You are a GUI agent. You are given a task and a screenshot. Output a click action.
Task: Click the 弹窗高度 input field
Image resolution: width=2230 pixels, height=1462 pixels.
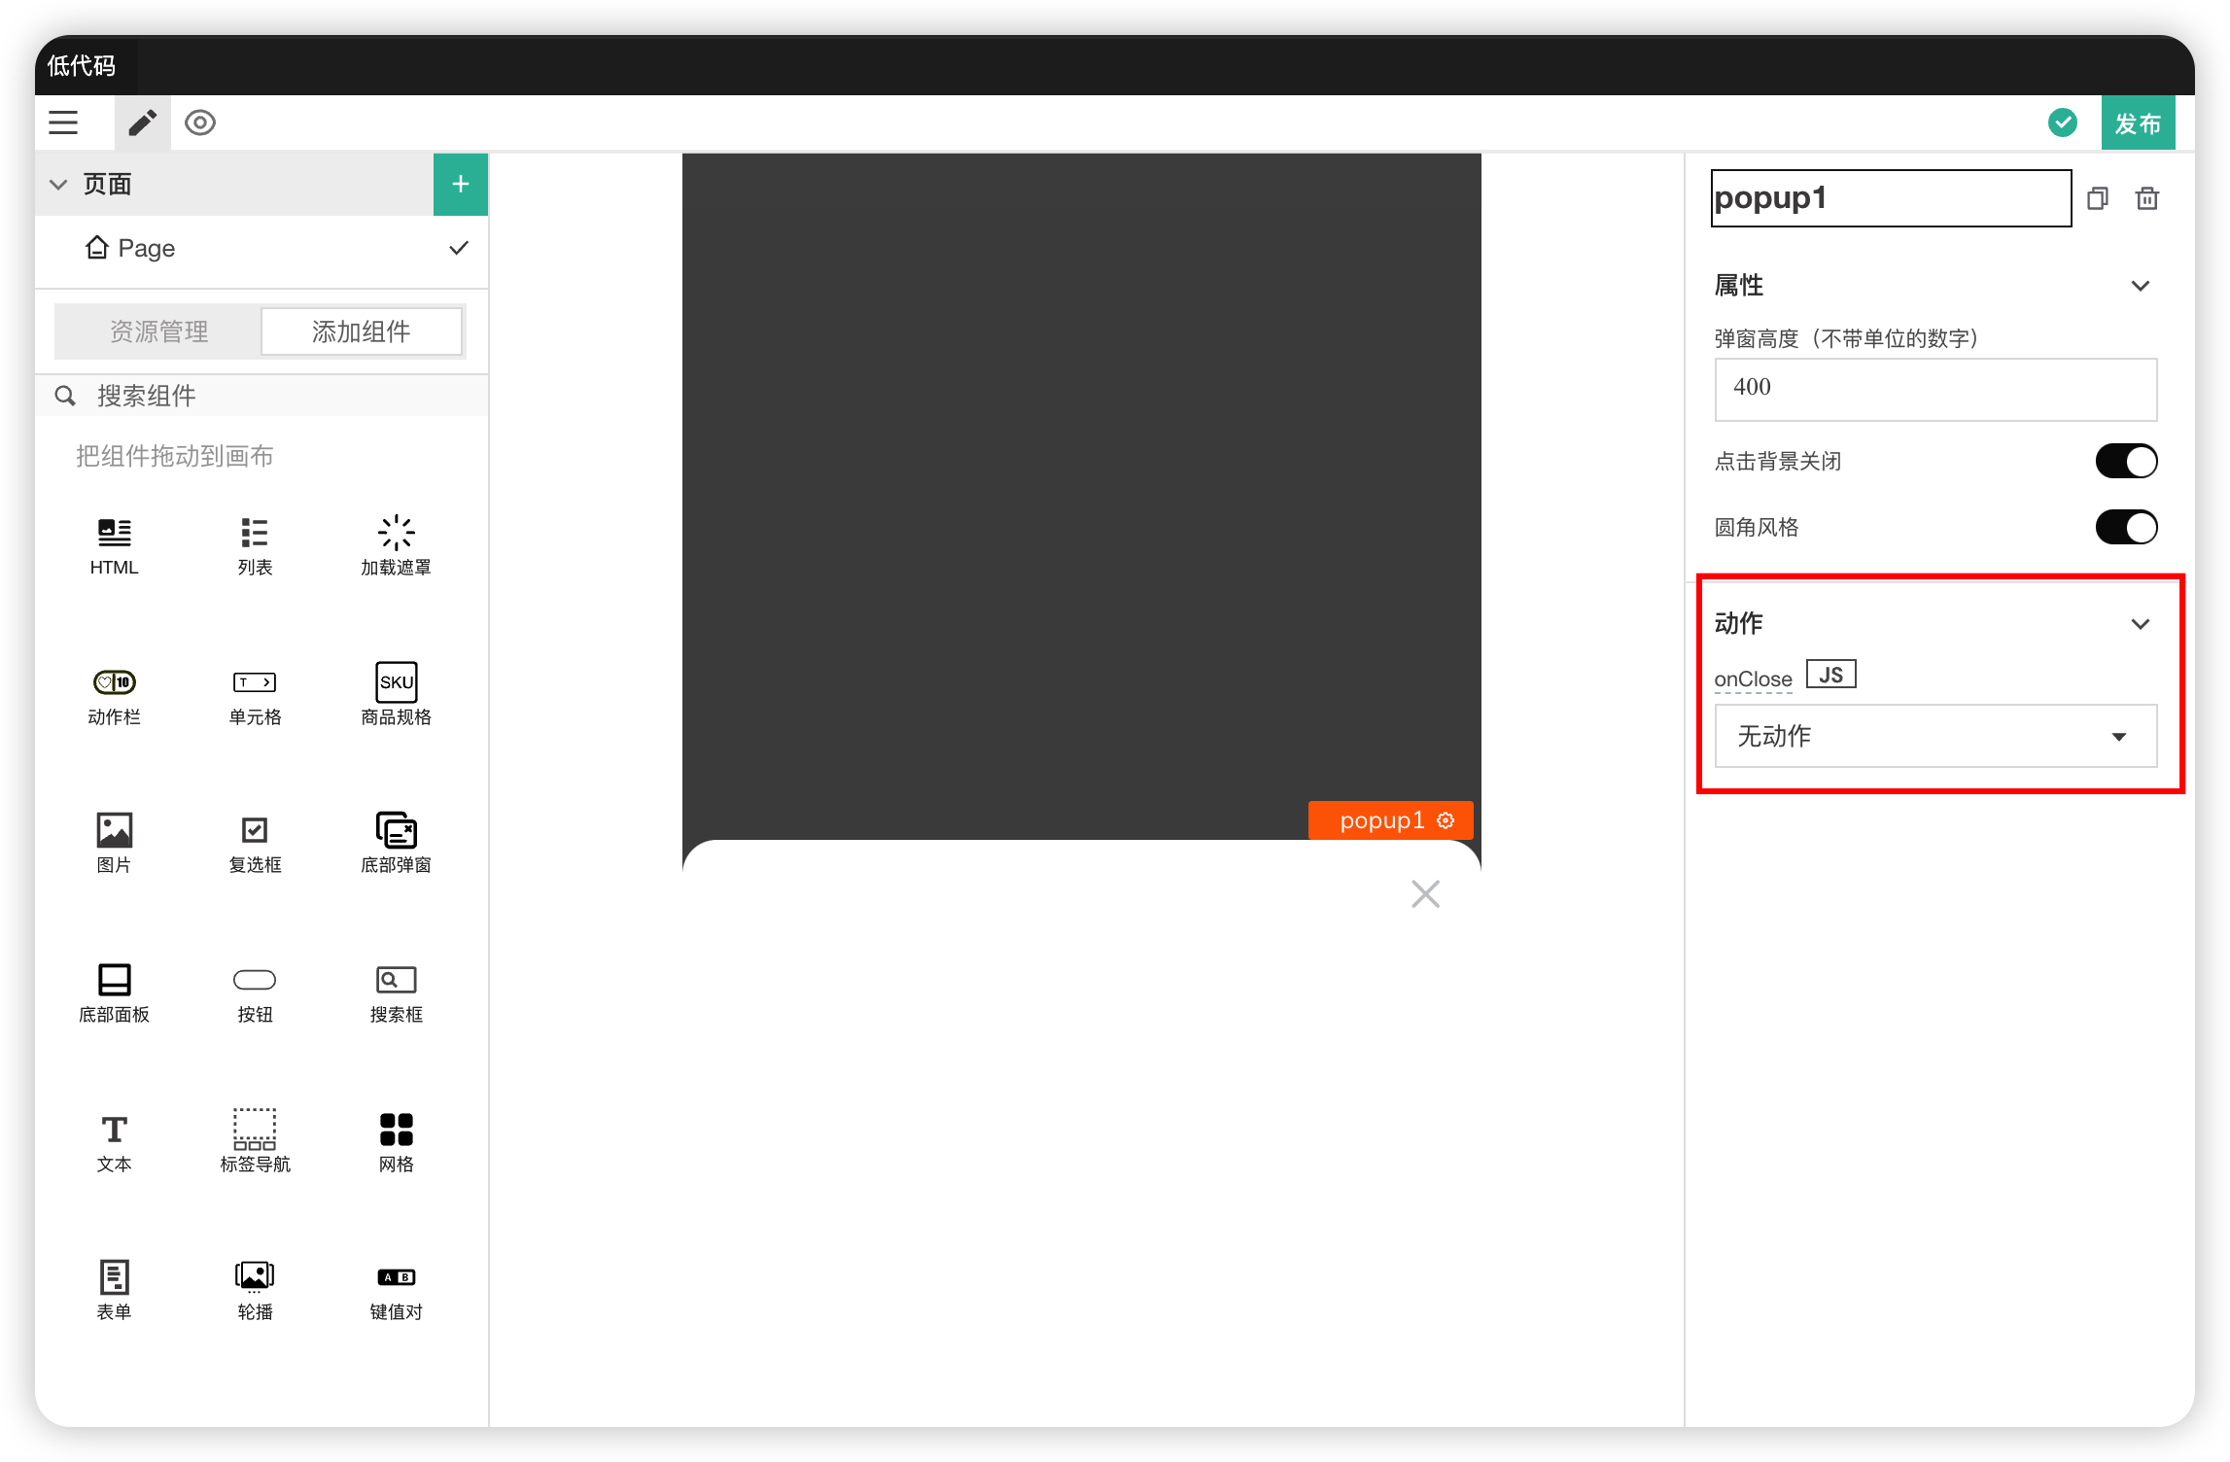[x=1934, y=389]
